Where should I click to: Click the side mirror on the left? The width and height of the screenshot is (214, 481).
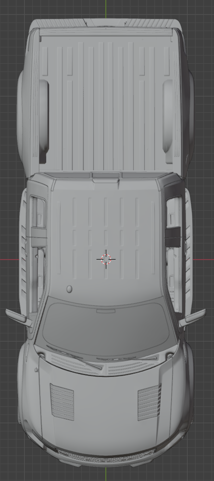[x=19, y=318]
